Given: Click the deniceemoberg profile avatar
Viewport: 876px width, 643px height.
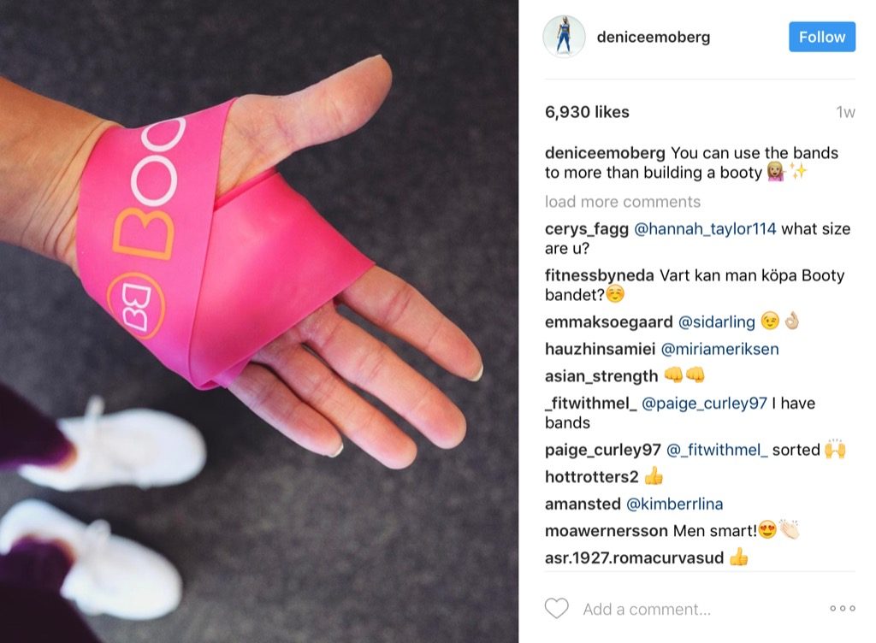Looking at the screenshot, I should pyautogui.click(x=564, y=37).
